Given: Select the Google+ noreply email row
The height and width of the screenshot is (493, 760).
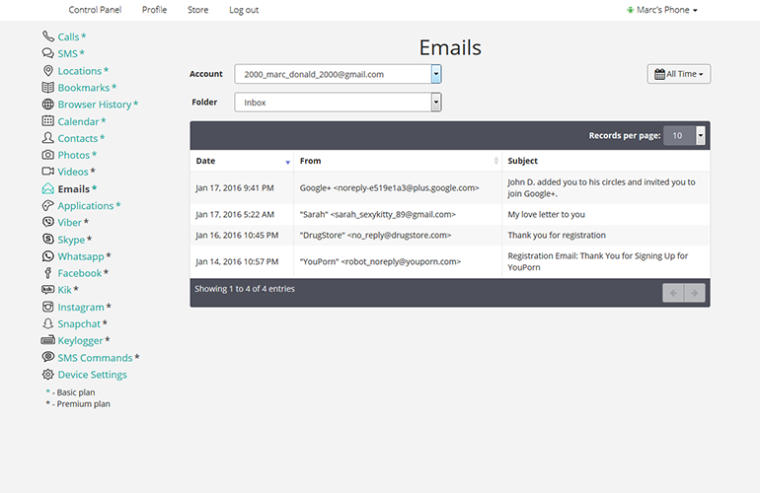Looking at the screenshot, I should pos(450,188).
